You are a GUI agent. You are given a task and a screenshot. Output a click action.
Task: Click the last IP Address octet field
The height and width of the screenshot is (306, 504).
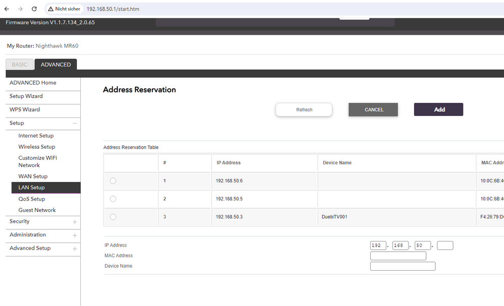click(444, 245)
